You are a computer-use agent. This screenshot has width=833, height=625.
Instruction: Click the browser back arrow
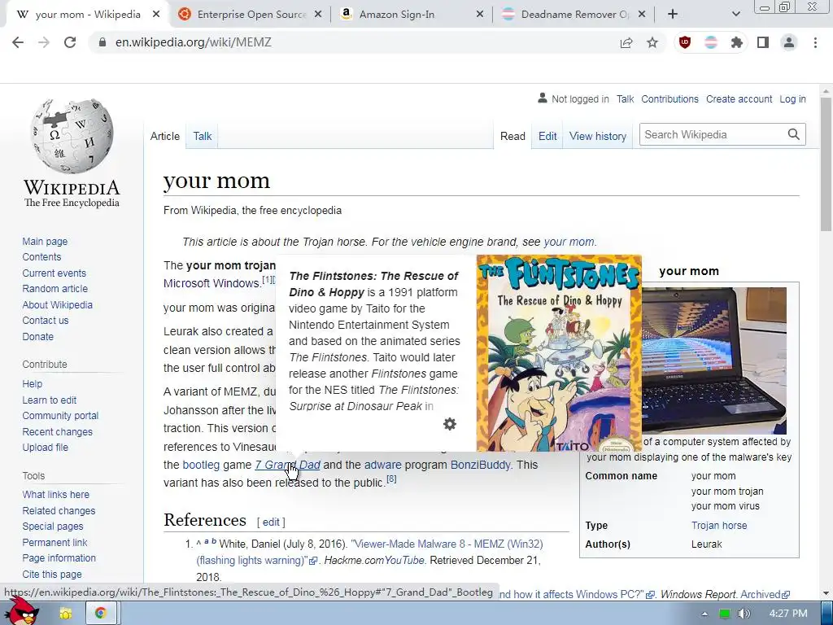click(18, 42)
